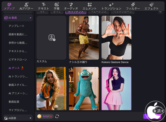This screenshot has height=122, width=166.
Task: Select ビデオクローン sidebar item
Action: (x=18, y=60)
